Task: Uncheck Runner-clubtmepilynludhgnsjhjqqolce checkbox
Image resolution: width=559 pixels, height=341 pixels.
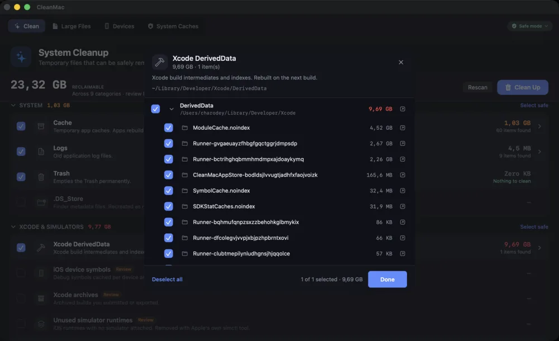Action: 169,253
